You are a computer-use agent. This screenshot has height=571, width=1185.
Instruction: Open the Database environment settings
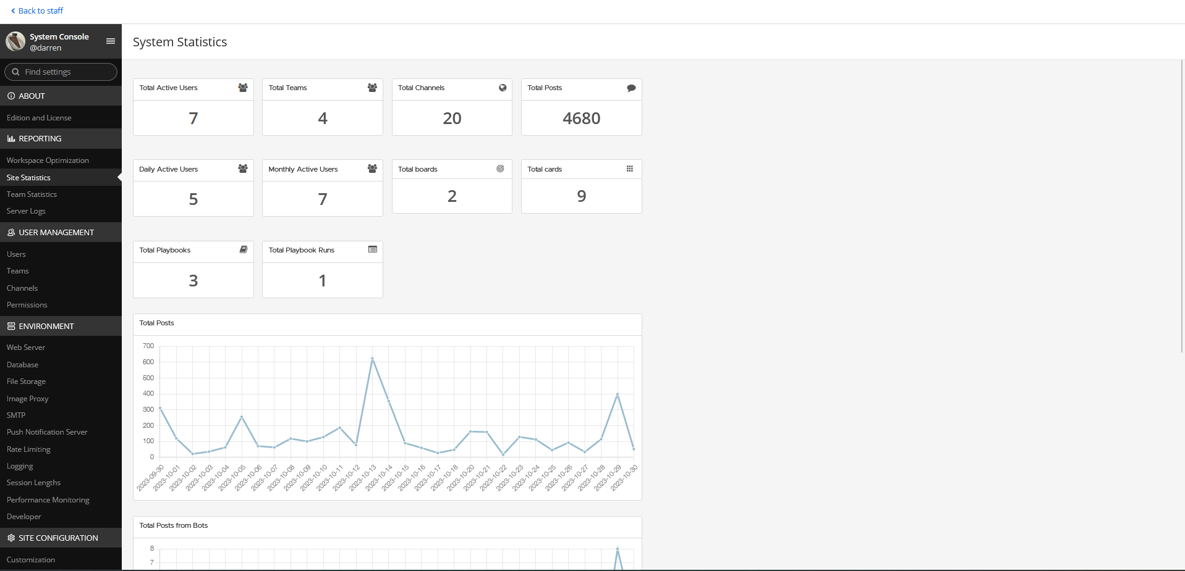(x=22, y=365)
